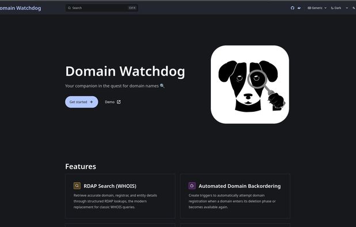
Task: Open the Demo external link
Action: pos(112,102)
